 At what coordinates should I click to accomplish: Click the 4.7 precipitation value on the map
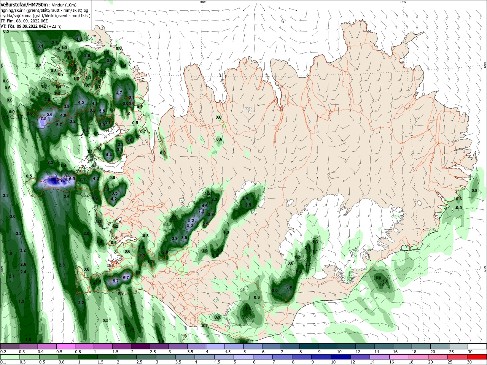click(x=119, y=93)
